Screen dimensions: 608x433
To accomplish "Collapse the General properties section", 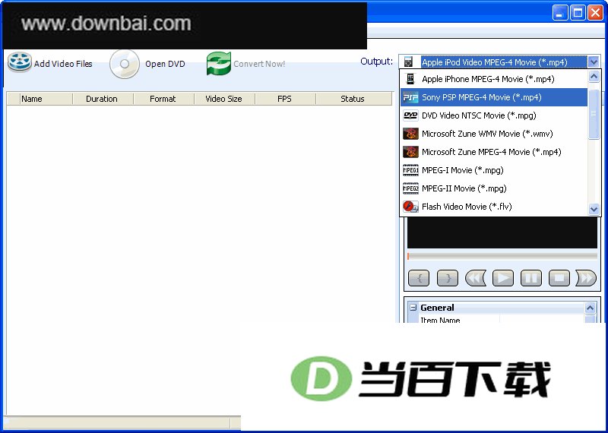I will point(413,308).
